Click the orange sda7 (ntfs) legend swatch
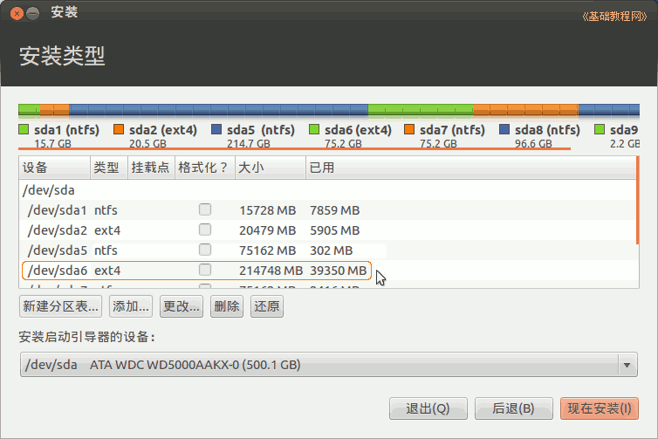 tap(409, 129)
